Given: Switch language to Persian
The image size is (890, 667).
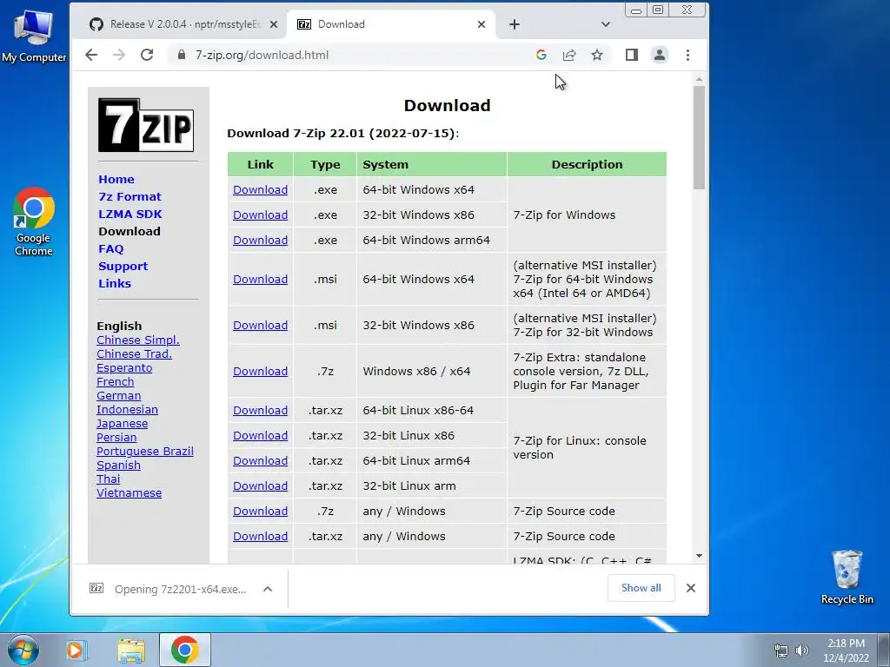Looking at the screenshot, I should tap(116, 438).
